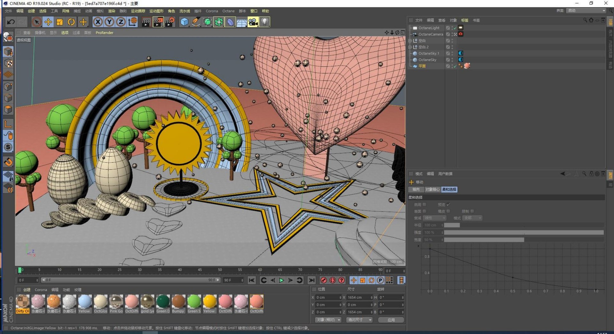Activate the Scale tool
The image size is (614, 334).
59,22
